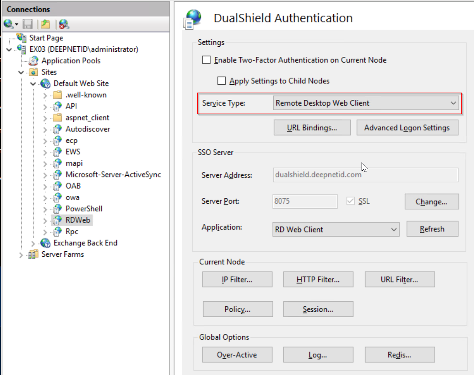Select the PowerShell virtual directory

coord(84,209)
